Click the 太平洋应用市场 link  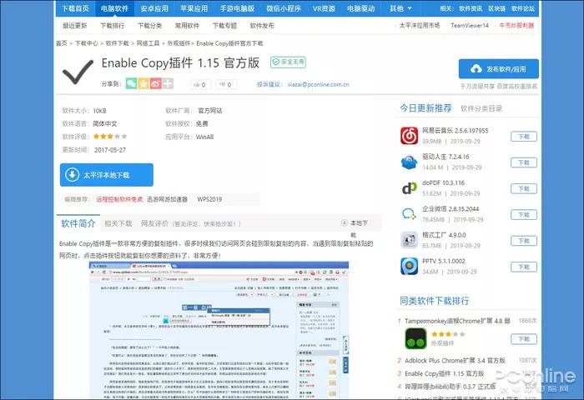click(420, 25)
